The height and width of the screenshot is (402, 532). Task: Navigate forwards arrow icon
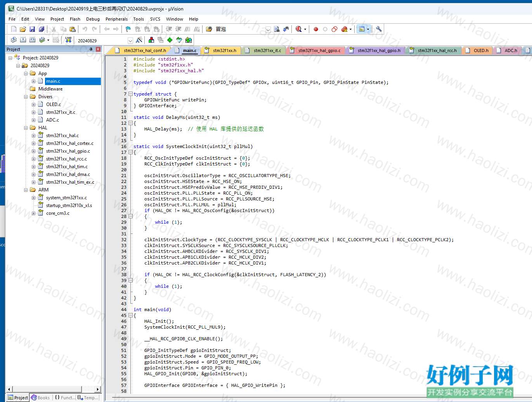116,29
